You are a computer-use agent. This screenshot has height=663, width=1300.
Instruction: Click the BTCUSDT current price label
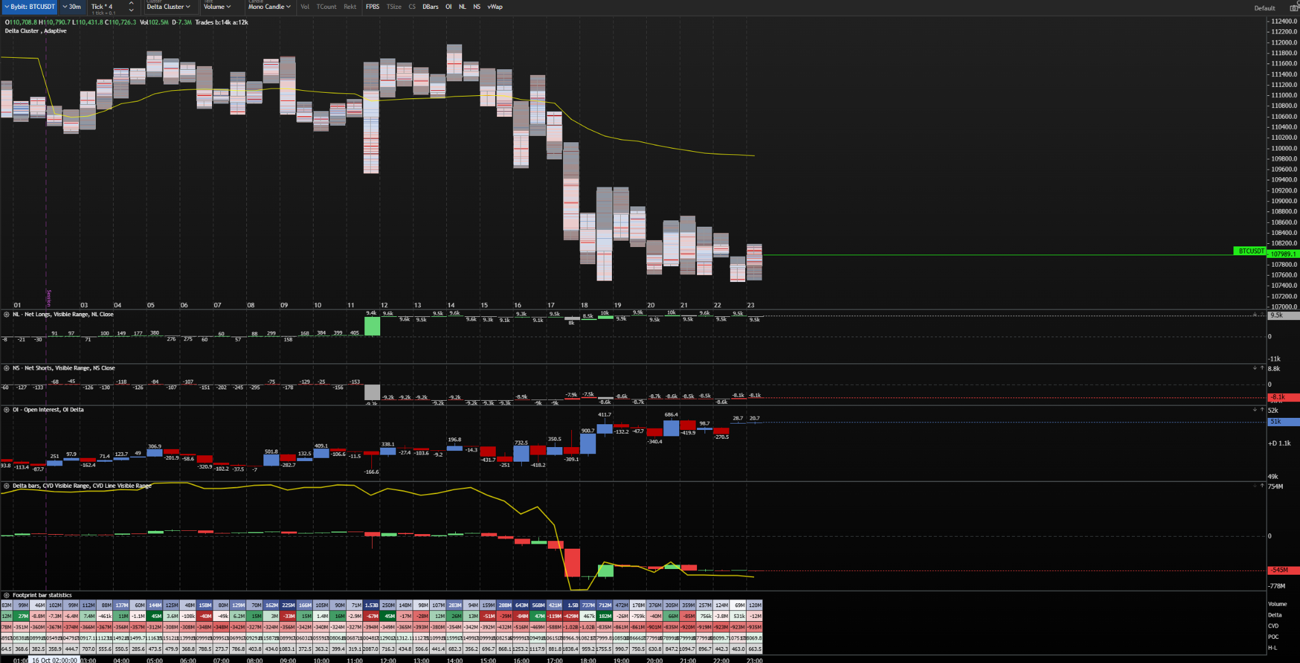1250,251
